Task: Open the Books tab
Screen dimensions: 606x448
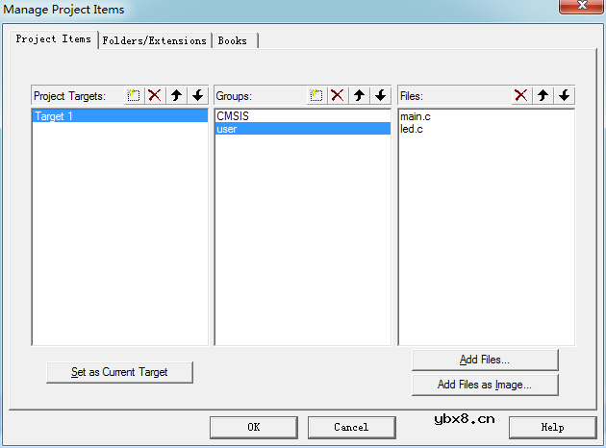Action: [233, 40]
